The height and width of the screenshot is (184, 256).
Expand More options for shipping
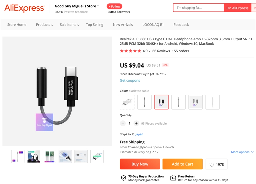(x=242, y=152)
